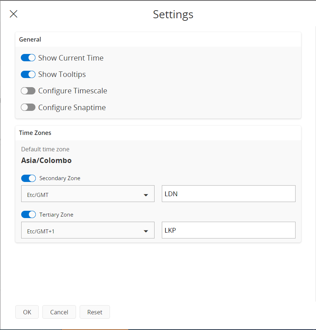
Task: Enable the Configure Timescale switch
Action: click(x=28, y=91)
